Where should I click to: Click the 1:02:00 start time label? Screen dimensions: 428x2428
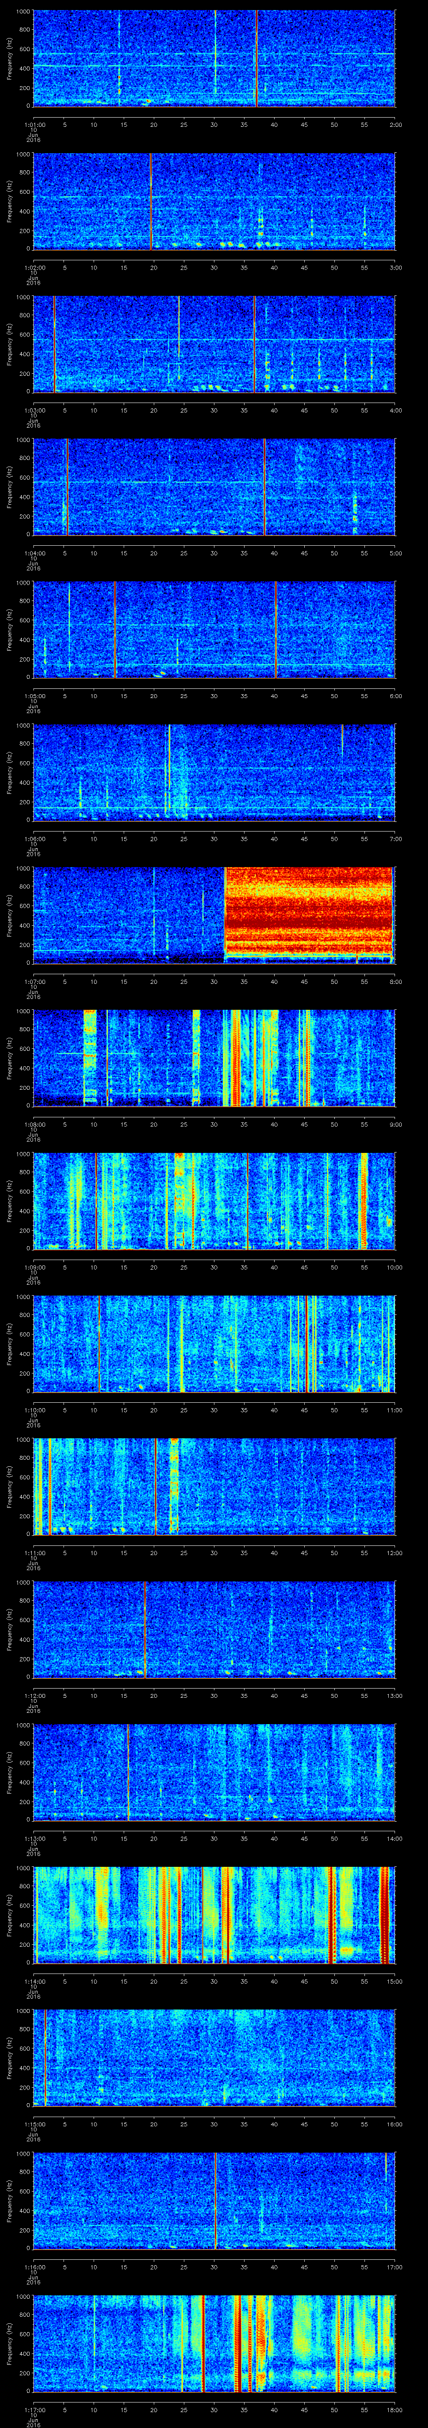tap(34, 268)
